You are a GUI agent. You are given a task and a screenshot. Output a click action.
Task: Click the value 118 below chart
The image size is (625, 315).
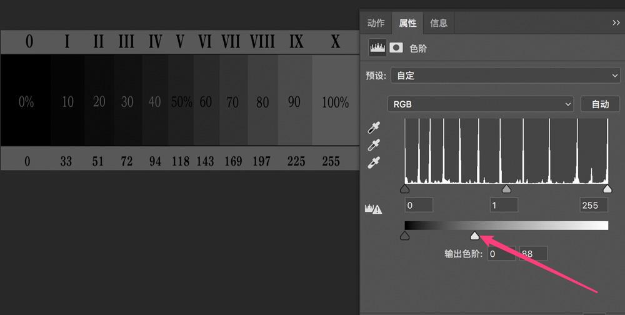181,161
